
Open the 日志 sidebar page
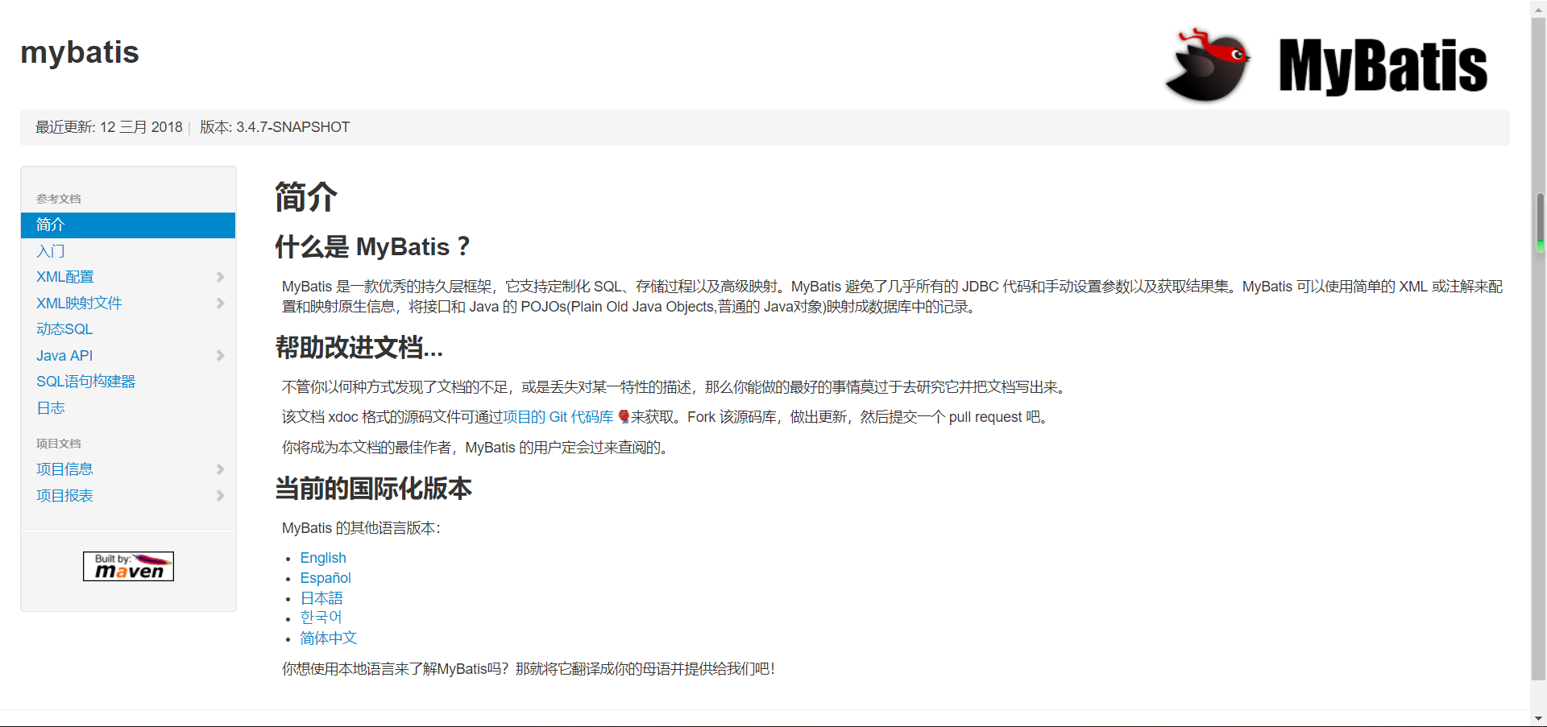click(51, 408)
